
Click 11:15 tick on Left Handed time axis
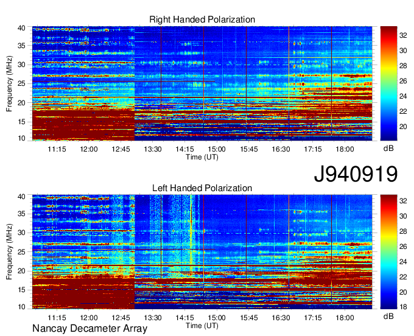coord(57,318)
